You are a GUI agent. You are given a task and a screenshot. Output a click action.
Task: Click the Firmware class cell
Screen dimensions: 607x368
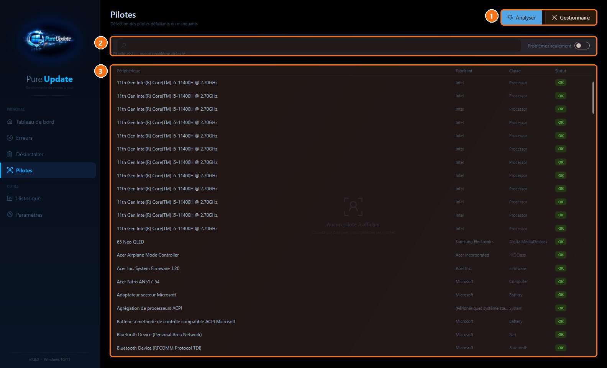[x=518, y=268]
